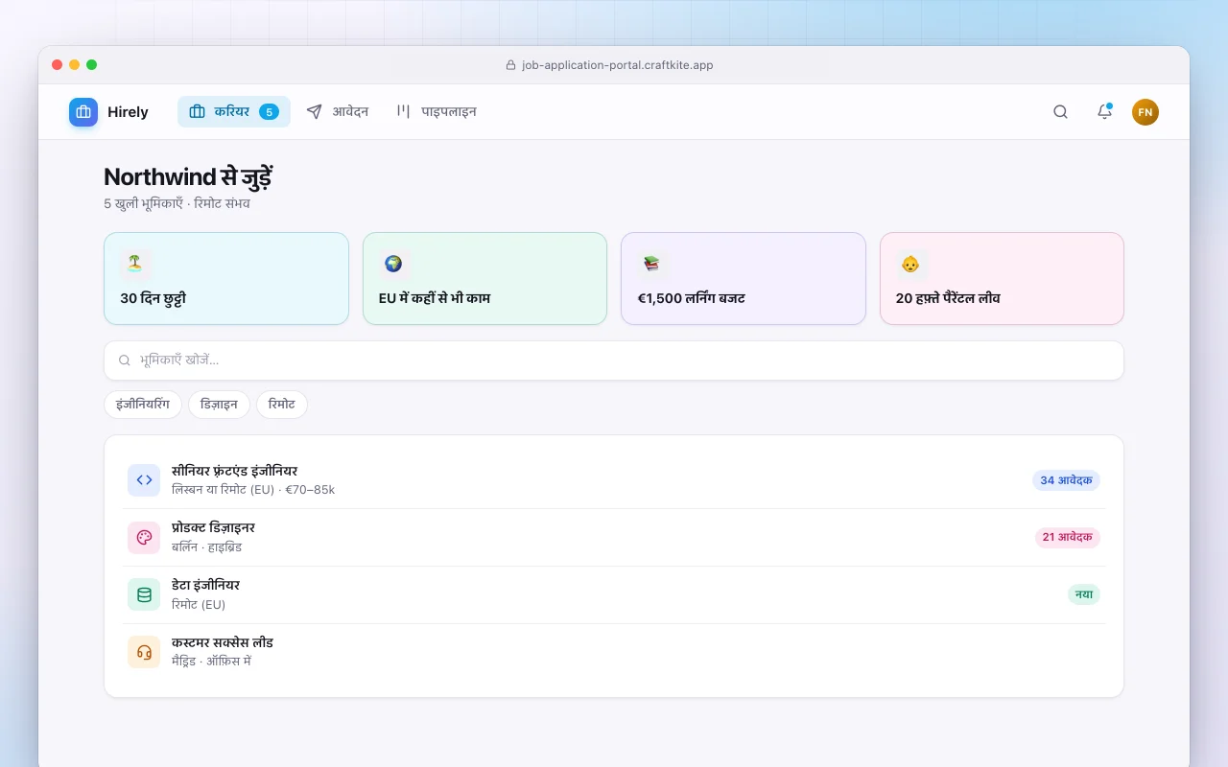Click the 21 आवेदक badge

tap(1067, 538)
